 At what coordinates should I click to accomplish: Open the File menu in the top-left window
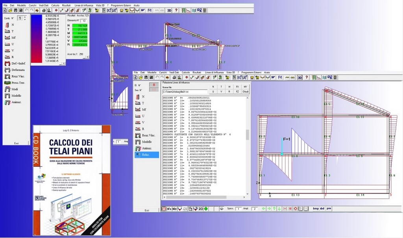[x=5, y=6]
